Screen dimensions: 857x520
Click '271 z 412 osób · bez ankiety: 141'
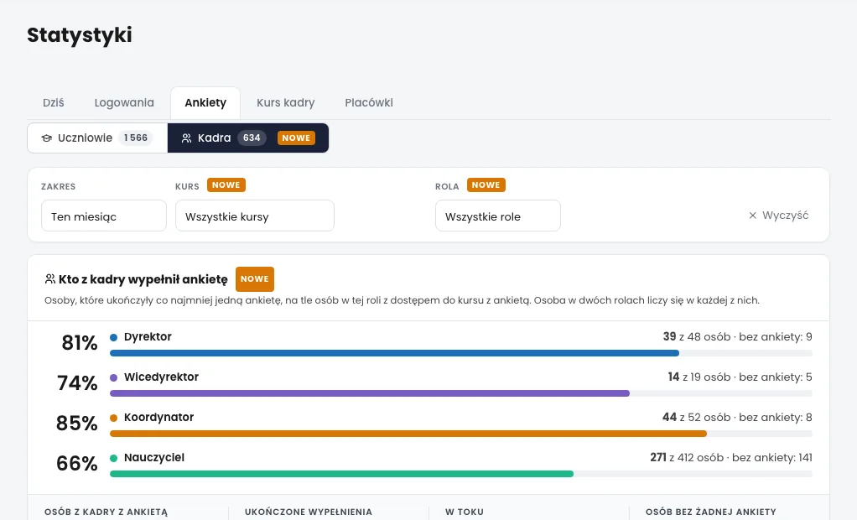coord(731,458)
